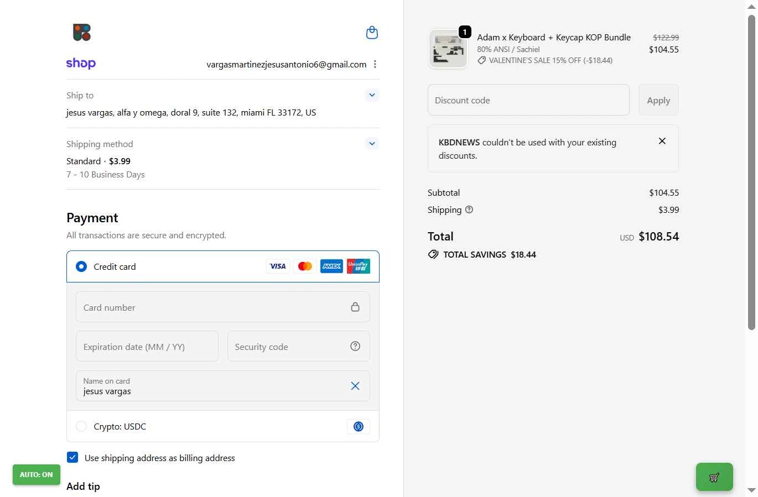Click the Valentine's sale discount tag icon
Screen dimensions: 758x497
(482, 60)
